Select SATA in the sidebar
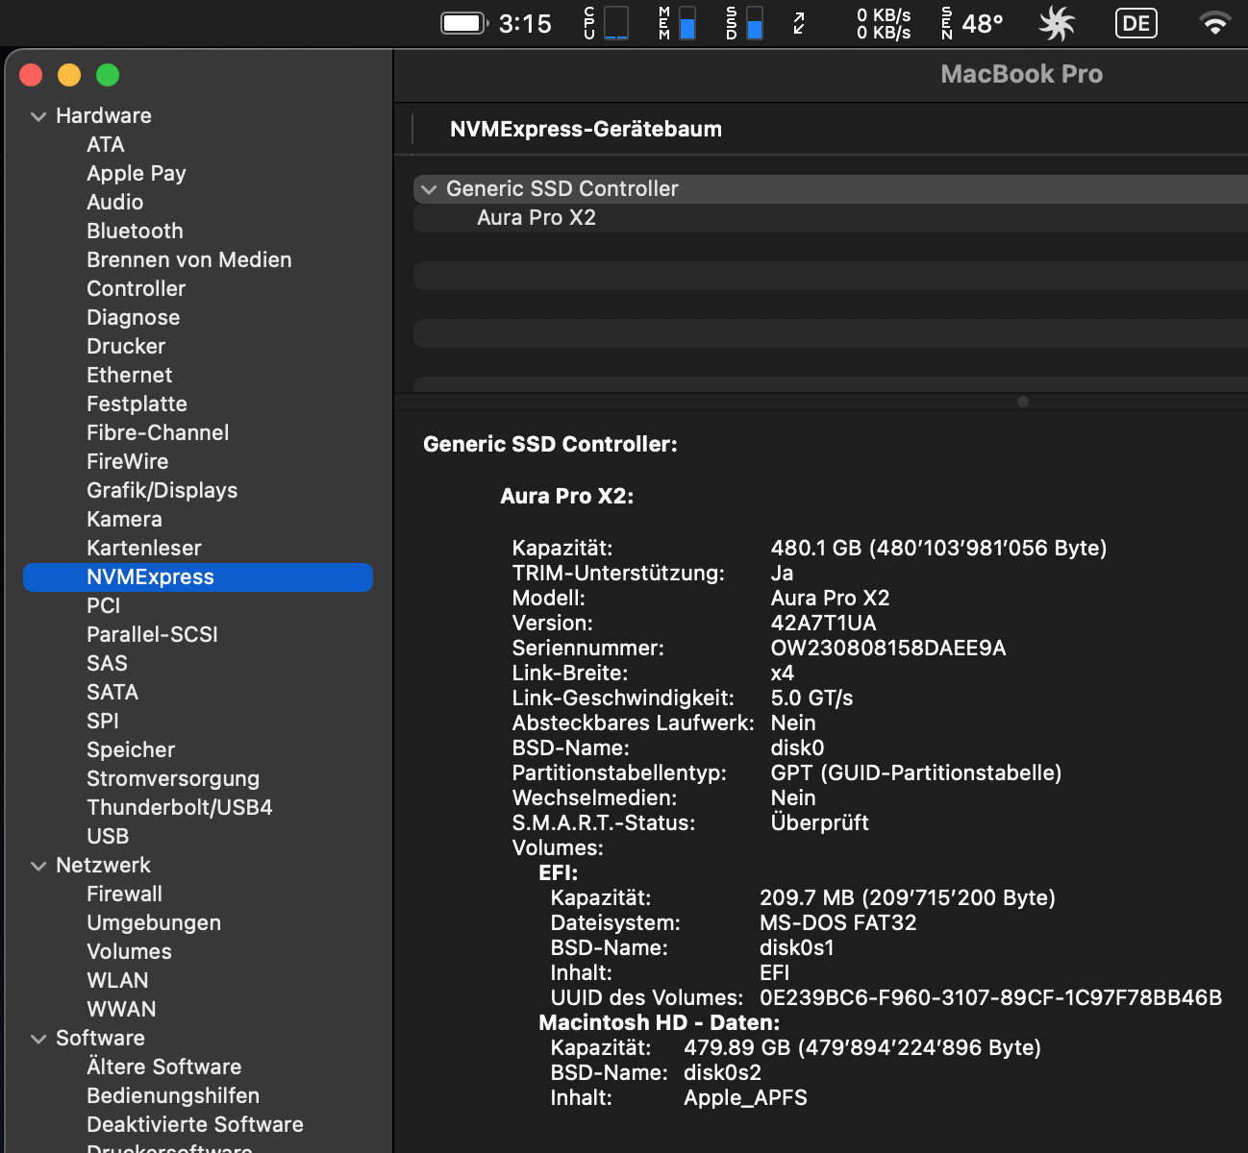 tap(112, 692)
